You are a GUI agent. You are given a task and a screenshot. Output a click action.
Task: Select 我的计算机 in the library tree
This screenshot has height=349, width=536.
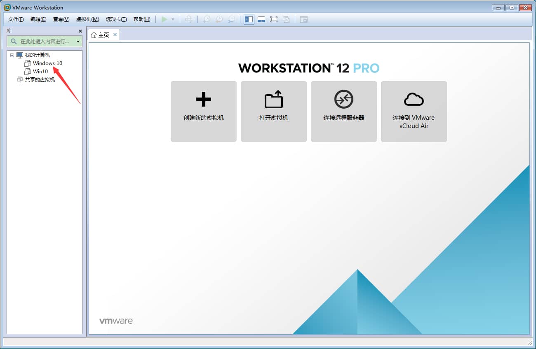tap(38, 55)
